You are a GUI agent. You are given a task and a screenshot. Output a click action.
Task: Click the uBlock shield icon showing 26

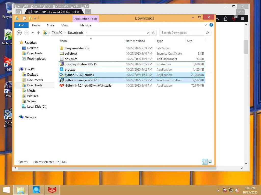point(234,18)
